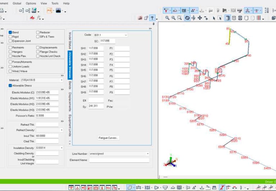This screenshot has height=191, width=276.
Task: Click the red waveform toolbar icon
Action: (32, 18)
